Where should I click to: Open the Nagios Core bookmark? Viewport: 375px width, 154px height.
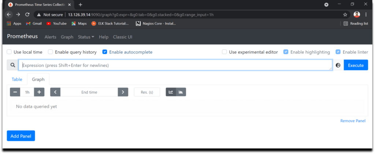click(x=156, y=24)
